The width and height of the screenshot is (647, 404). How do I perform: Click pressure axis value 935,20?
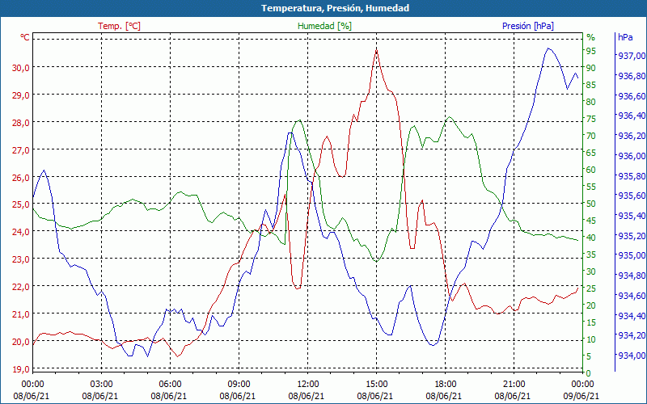(x=631, y=236)
